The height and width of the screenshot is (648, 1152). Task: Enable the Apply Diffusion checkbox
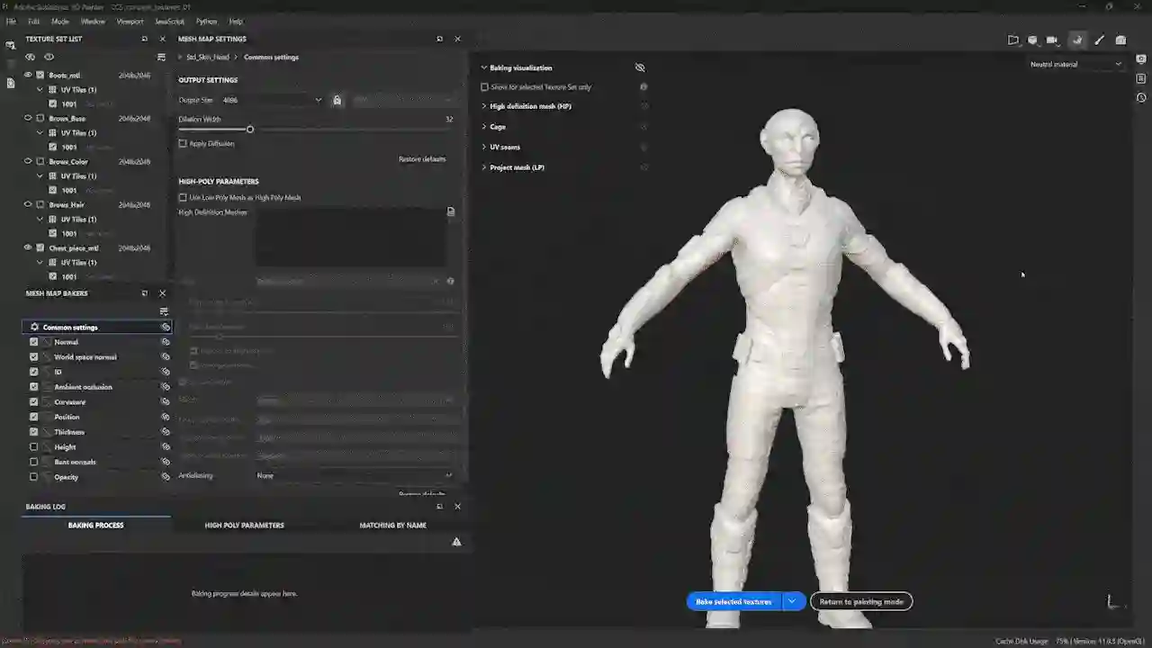pyautogui.click(x=183, y=143)
